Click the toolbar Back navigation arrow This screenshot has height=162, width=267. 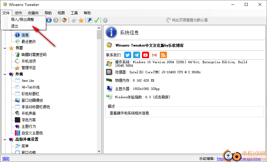click(x=49, y=20)
